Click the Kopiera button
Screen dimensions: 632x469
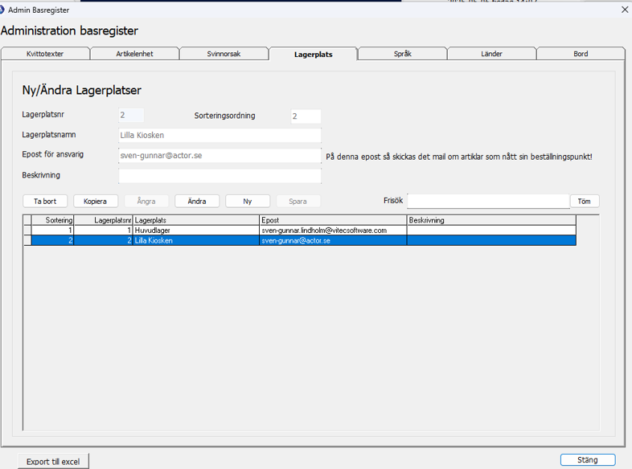(96, 201)
